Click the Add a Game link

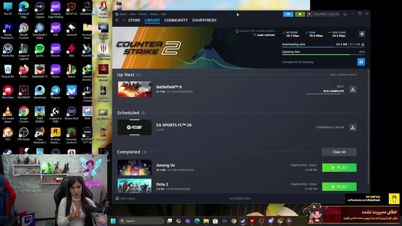coord(128,198)
